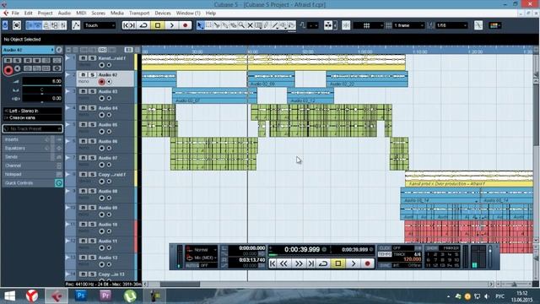
Task: Solo the Audio 02 track
Action: click(92, 75)
